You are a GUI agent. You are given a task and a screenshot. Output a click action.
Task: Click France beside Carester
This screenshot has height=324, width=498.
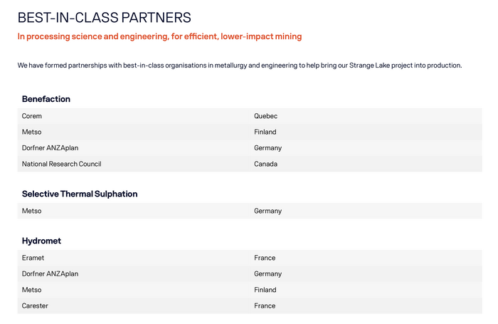[x=265, y=305]
